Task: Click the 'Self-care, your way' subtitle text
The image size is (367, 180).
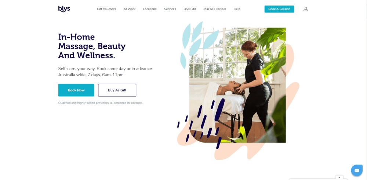Action: pos(106,72)
